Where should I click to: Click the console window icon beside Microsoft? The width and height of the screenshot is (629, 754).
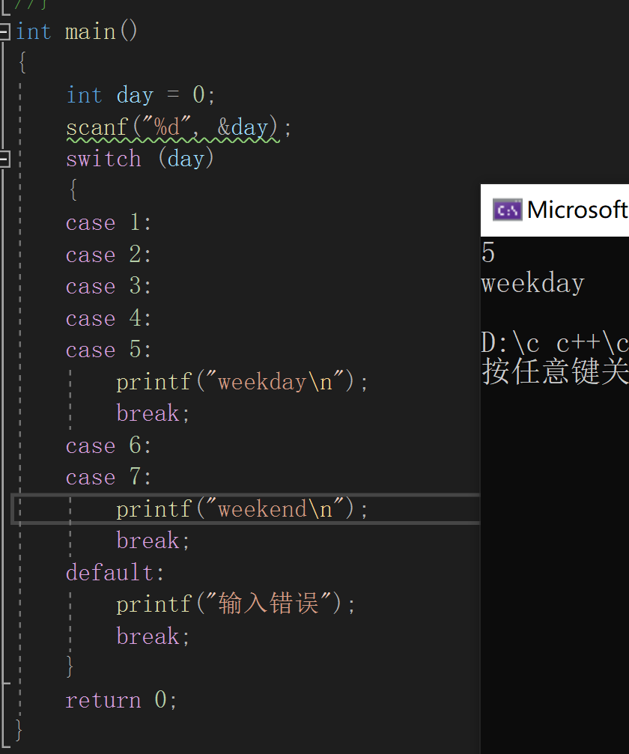tap(507, 210)
